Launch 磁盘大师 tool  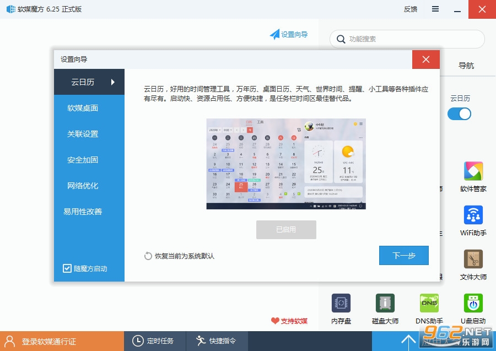tap(385, 303)
